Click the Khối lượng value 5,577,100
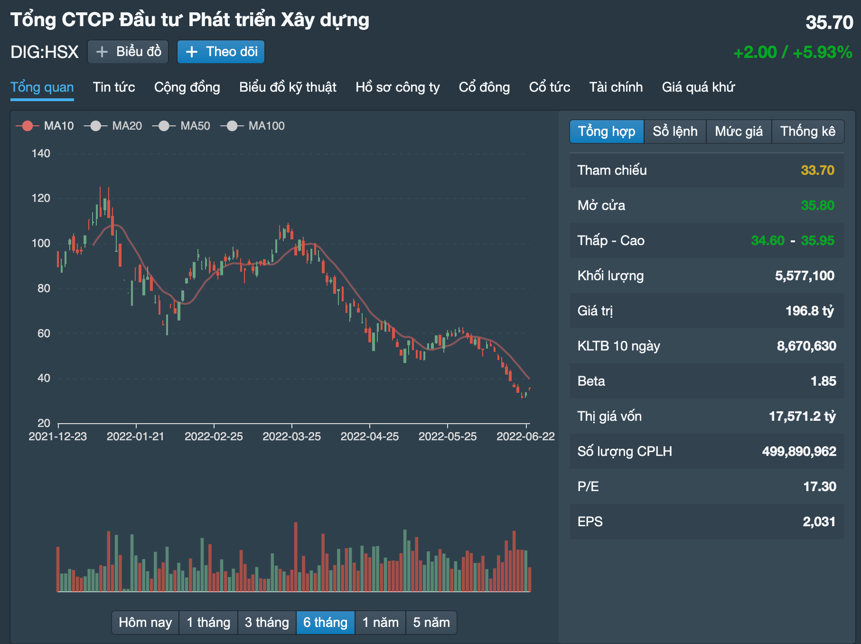The image size is (861, 644). tap(805, 275)
